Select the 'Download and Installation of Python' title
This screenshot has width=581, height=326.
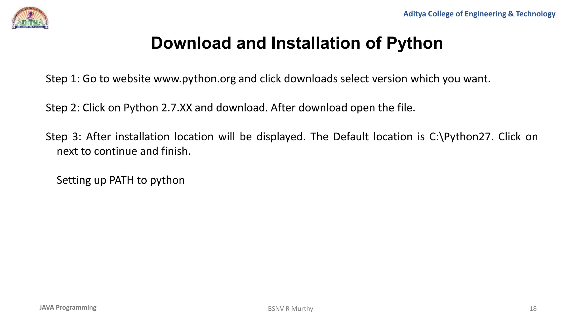tap(297, 43)
